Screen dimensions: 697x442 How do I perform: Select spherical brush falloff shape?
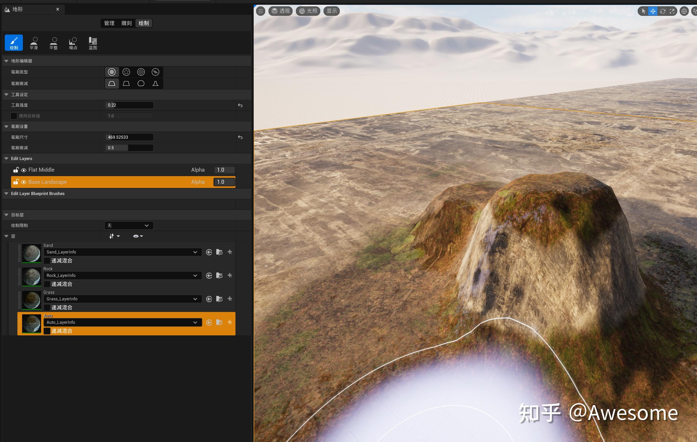point(141,84)
